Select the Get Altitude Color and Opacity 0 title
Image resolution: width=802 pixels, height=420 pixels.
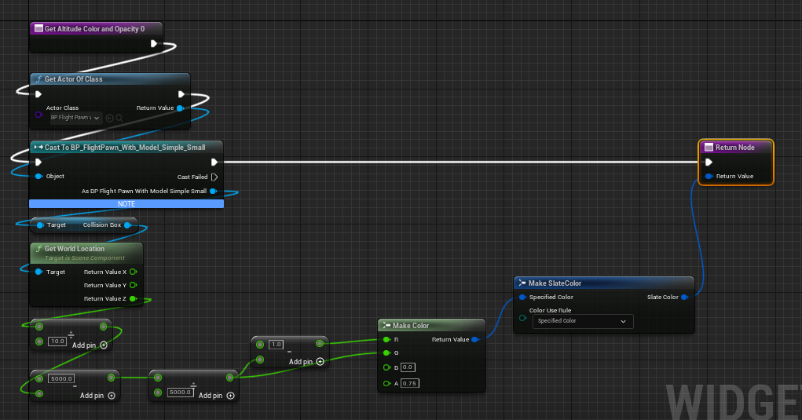point(94,29)
